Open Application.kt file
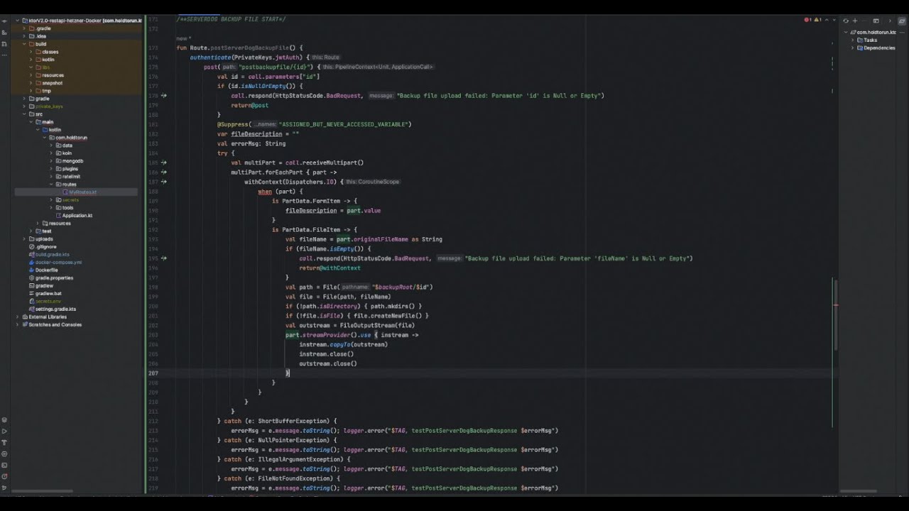909x511 pixels. click(77, 216)
